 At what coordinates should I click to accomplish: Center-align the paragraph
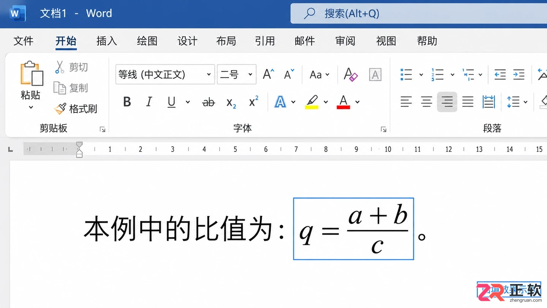427,102
